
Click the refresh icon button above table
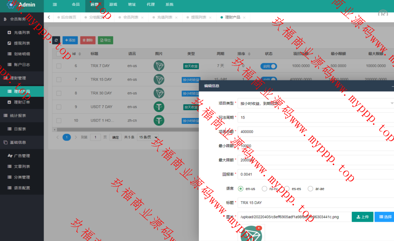56,40
